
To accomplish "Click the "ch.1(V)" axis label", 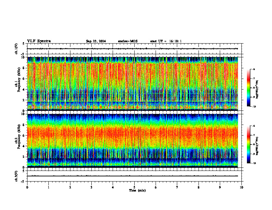I will (16, 49).
